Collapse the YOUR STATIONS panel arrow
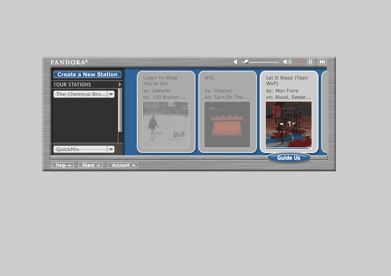The height and width of the screenshot is (276, 391). [x=120, y=84]
